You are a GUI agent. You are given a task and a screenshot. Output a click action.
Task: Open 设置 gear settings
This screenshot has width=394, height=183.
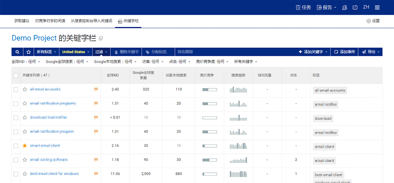click(373, 21)
